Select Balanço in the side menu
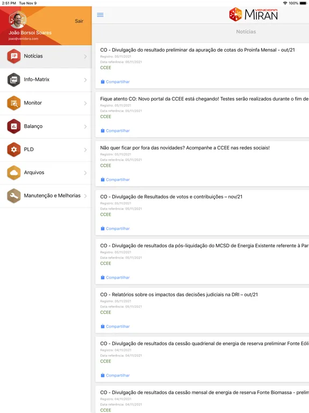Viewport: 309px width, 413px height. (46, 127)
